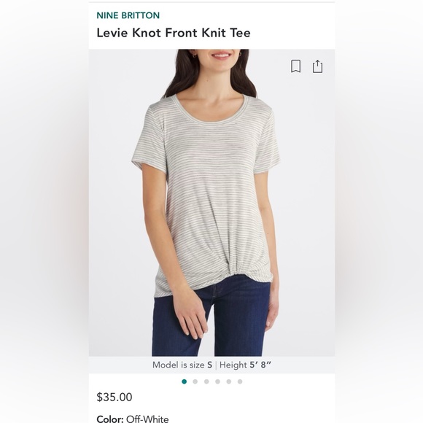Image resolution: width=423 pixels, height=423 pixels.
Task: Select the Off-White color value
Action: coord(147,419)
